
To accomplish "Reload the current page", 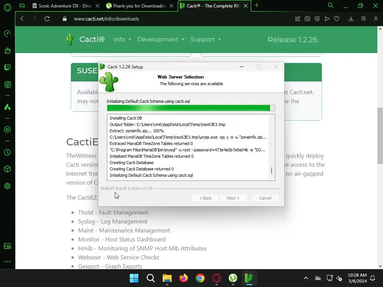I will point(47,19).
